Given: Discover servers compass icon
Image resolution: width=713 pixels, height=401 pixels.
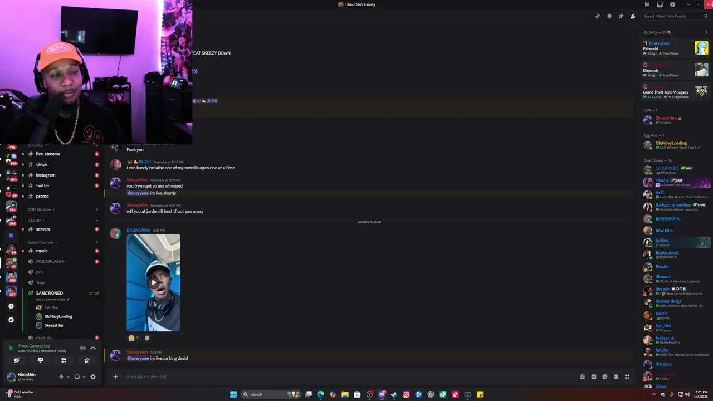Looking at the screenshot, I should [x=11, y=320].
